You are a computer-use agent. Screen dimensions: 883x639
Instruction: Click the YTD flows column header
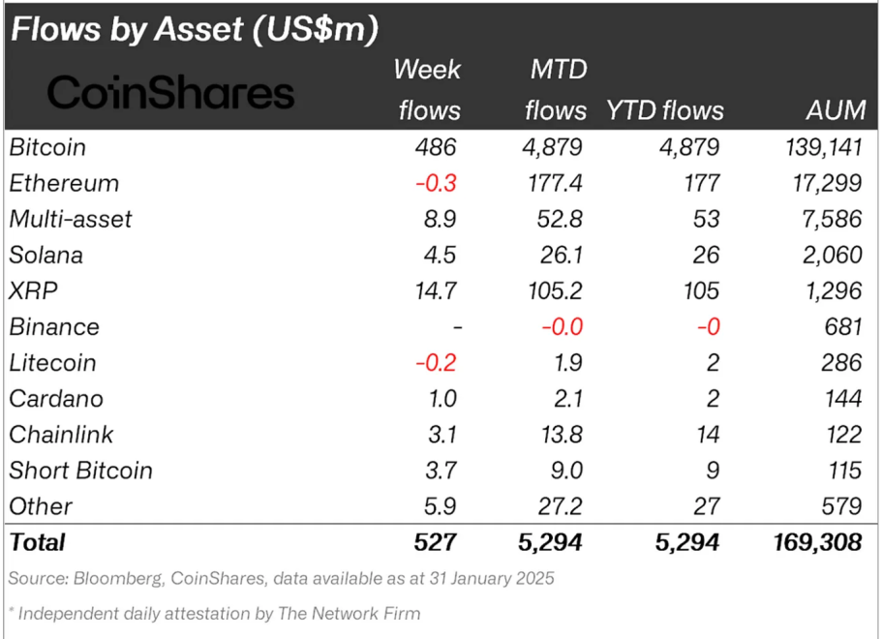tap(665, 110)
